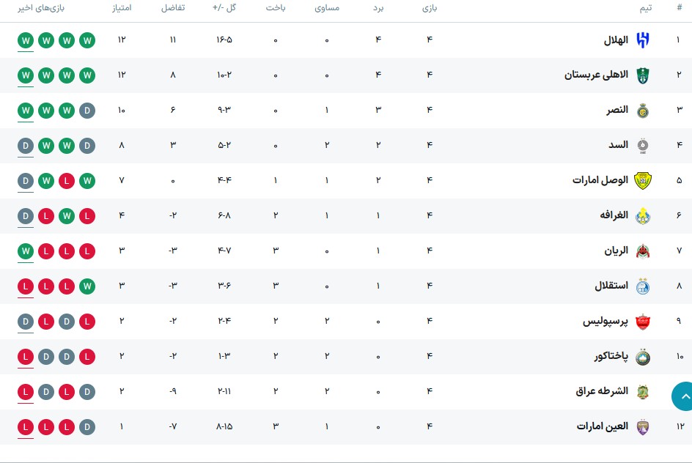Click the Al Ain purple team crest
Screen dimensions: 692x463
pyautogui.click(x=643, y=427)
